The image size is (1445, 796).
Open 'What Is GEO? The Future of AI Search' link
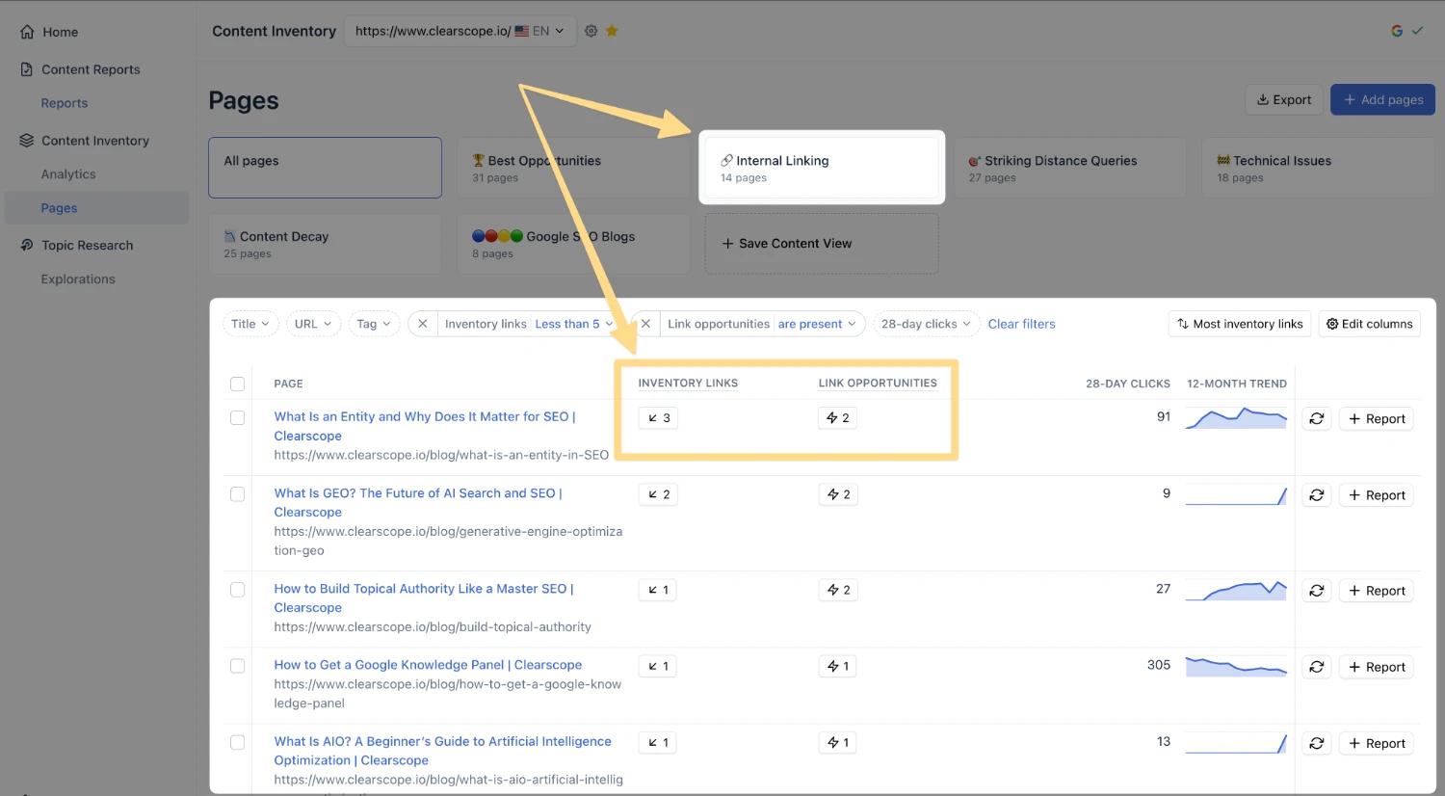coord(418,502)
